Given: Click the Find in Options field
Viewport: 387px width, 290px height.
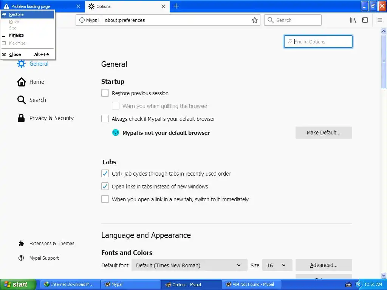Looking at the screenshot, I should pyautogui.click(x=318, y=42).
